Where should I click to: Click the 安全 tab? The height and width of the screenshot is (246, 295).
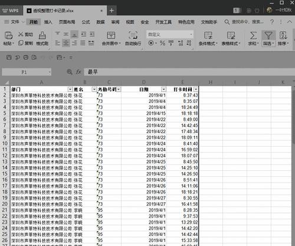coord(145,22)
